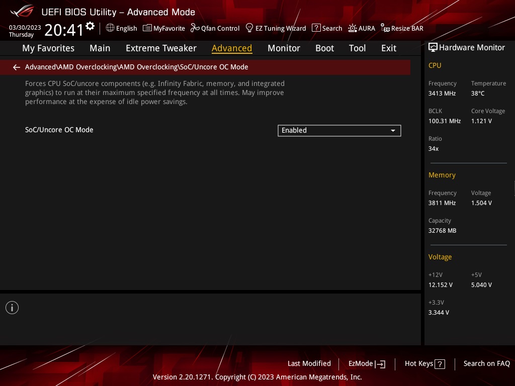Click the Memory section heading
This screenshot has width=515, height=386.
[x=442, y=175]
